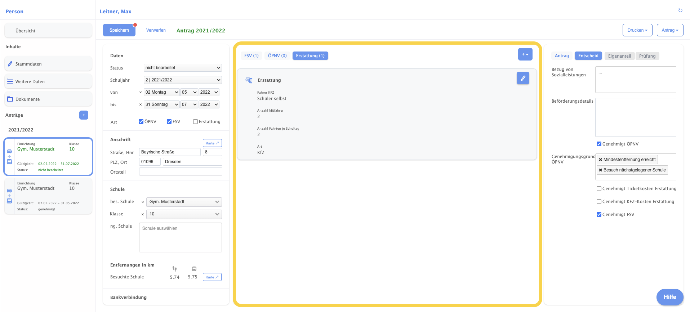This screenshot has height=313, width=690.
Task: Clear the von date with x
Action: click(141, 93)
